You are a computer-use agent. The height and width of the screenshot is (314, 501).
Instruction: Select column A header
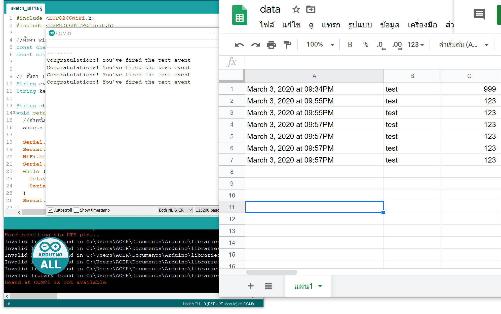coord(314,76)
